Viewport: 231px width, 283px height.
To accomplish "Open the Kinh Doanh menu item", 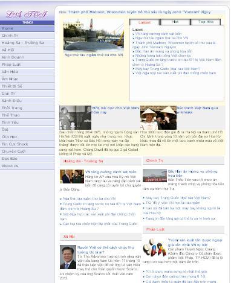I will 27,57.
